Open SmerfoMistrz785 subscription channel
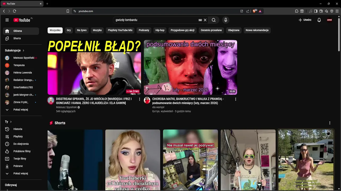This screenshot has height=191, width=341. (21, 88)
